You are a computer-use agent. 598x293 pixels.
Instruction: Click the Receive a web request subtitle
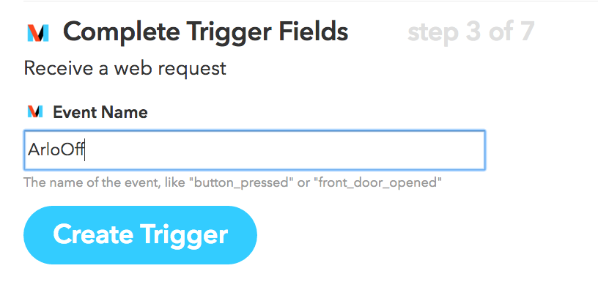tap(125, 69)
